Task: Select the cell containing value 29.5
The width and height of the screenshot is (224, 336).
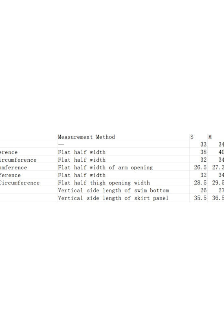Action: (218, 183)
